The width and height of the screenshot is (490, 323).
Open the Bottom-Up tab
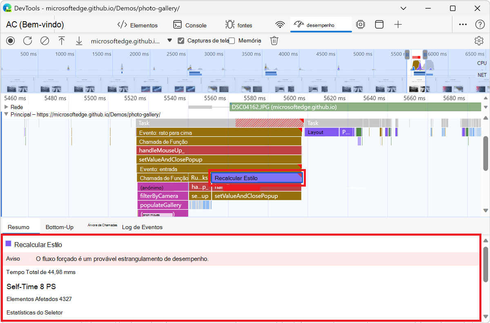(60, 227)
